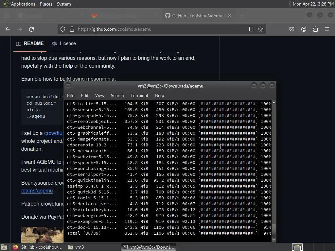Click terminal scrollbar up arrow
Screen dimensions: 335x251
274,103
